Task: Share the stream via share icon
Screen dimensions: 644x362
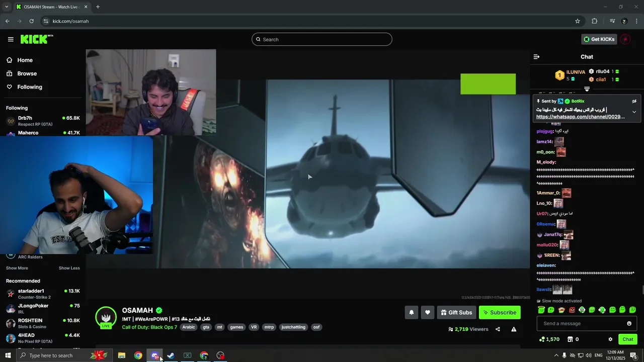Action: pyautogui.click(x=498, y=329)
